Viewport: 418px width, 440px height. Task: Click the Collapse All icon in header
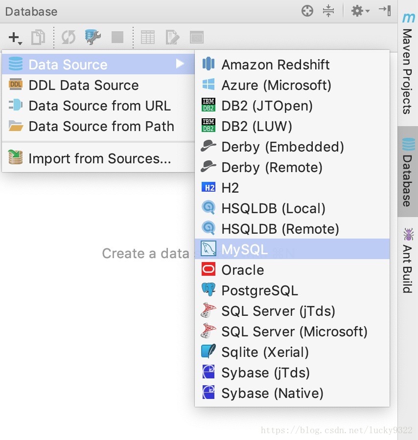tap(328, 11)
